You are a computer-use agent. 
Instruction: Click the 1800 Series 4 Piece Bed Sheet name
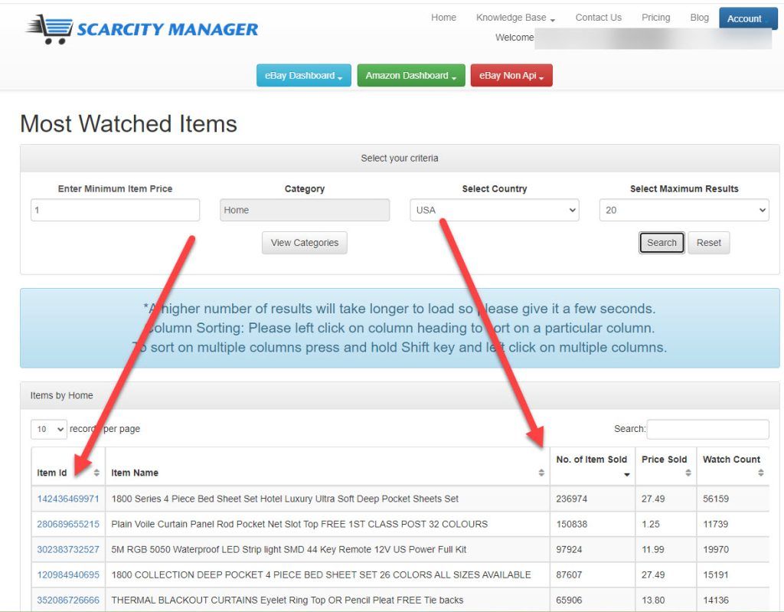tap(285, 499)
